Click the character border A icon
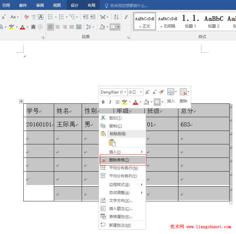Screen dimensions: 236x234 (41, 17)
